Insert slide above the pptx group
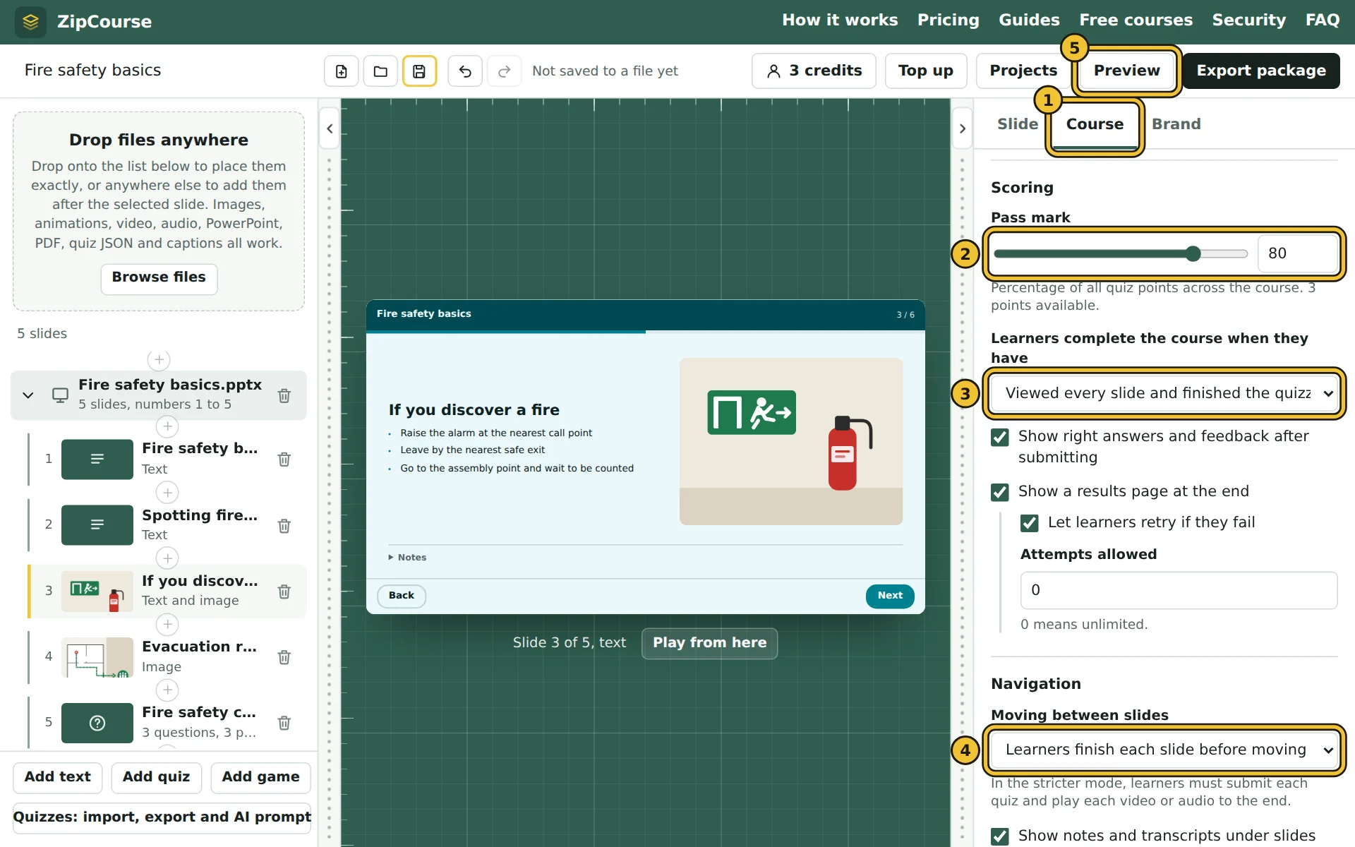Image resolution: width=1355 pixels, height=847 pixels. coord(159,360)
